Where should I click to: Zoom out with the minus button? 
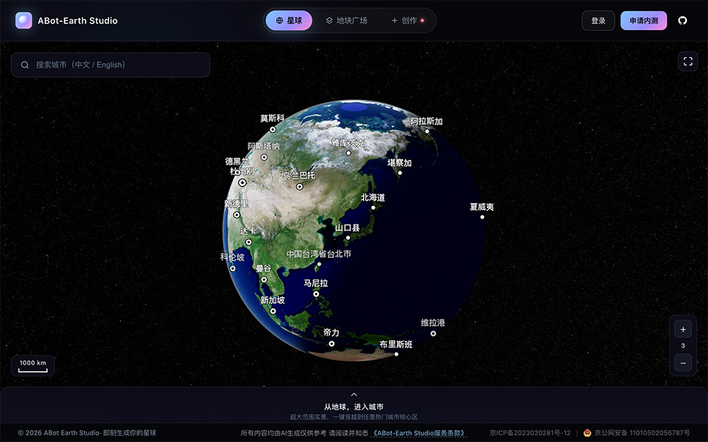pyautogui.click(x=683, y=363)
